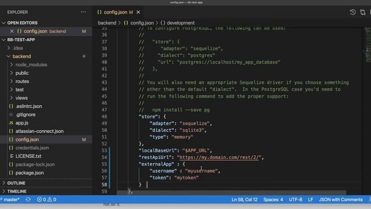Open package-lock.json file

(35, 164)
